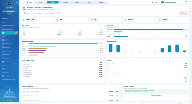192x104 pixels.
Task: Open Fiches techniques in the sidebar
Action: pos(9,44)
